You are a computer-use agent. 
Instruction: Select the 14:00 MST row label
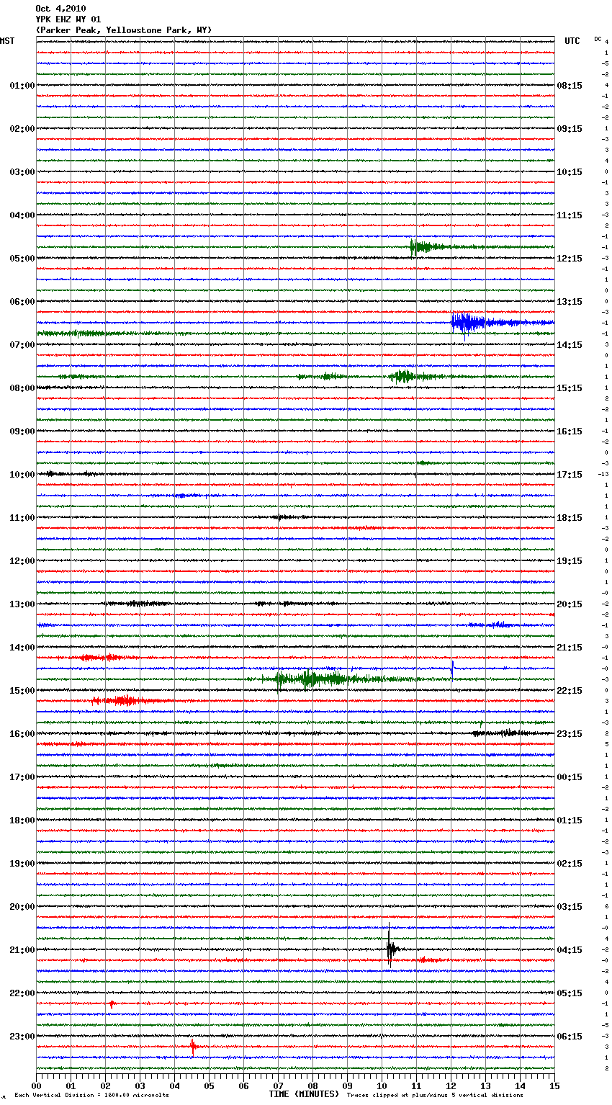click(22, 648)
